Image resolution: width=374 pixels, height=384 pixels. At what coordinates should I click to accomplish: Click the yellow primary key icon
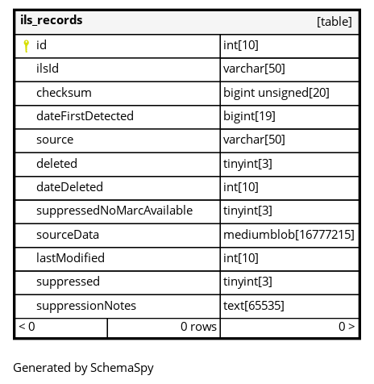(26, 46)
